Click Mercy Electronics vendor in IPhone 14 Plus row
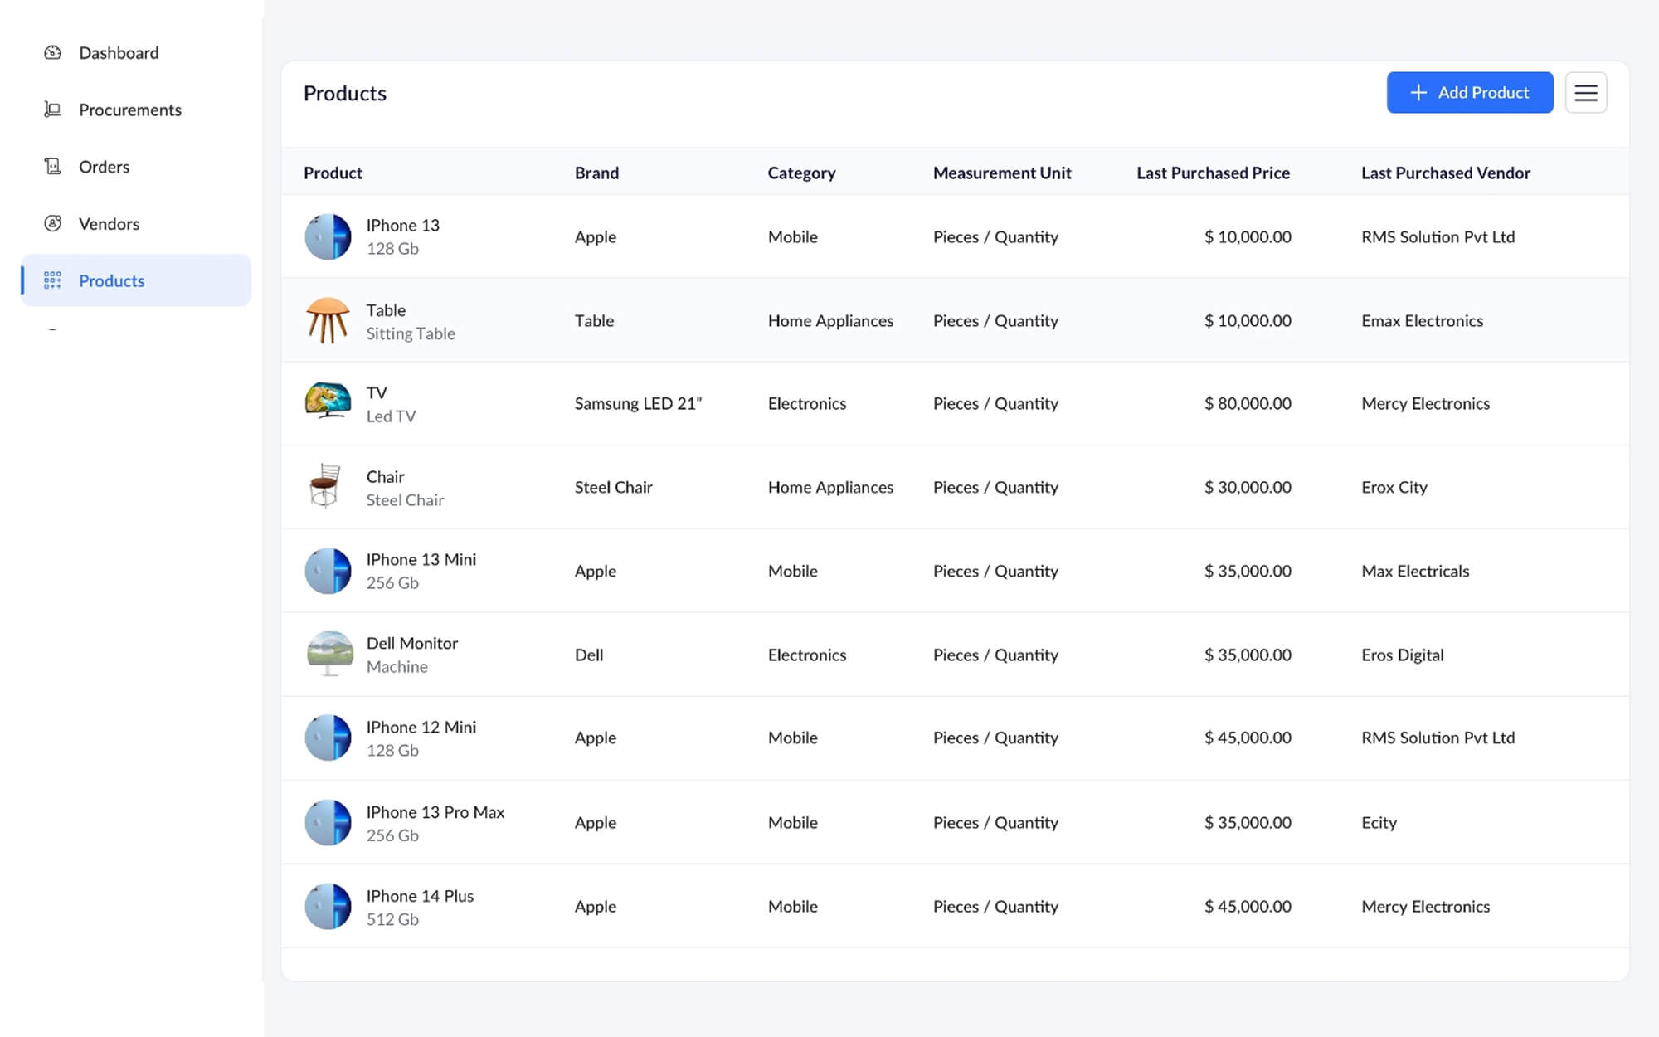The image size is (1659, 1037). click(x=1425, y=906)
